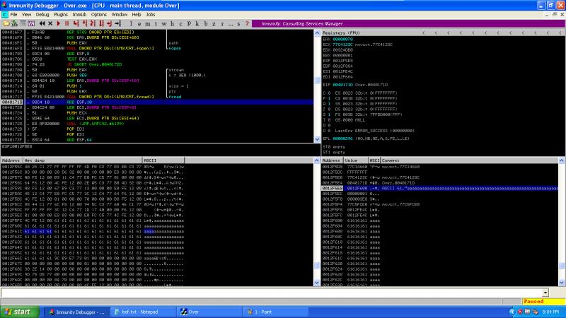Select the CALL fread instruction row
This screenshot has height=318, width=566.
pyautogui.click(x=157, y=97)
